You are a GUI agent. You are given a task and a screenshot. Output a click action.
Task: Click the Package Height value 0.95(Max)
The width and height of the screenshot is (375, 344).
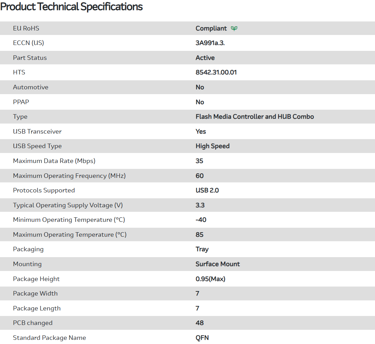click(210, 279)
